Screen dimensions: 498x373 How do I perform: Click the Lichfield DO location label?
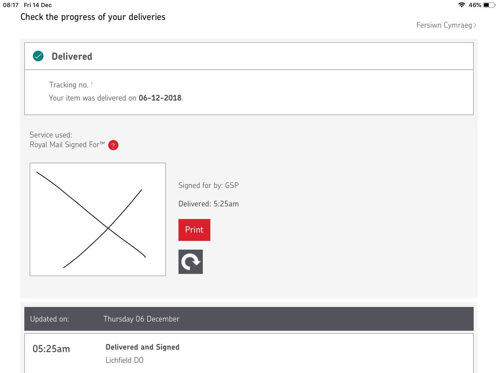[x=124, y=360]
